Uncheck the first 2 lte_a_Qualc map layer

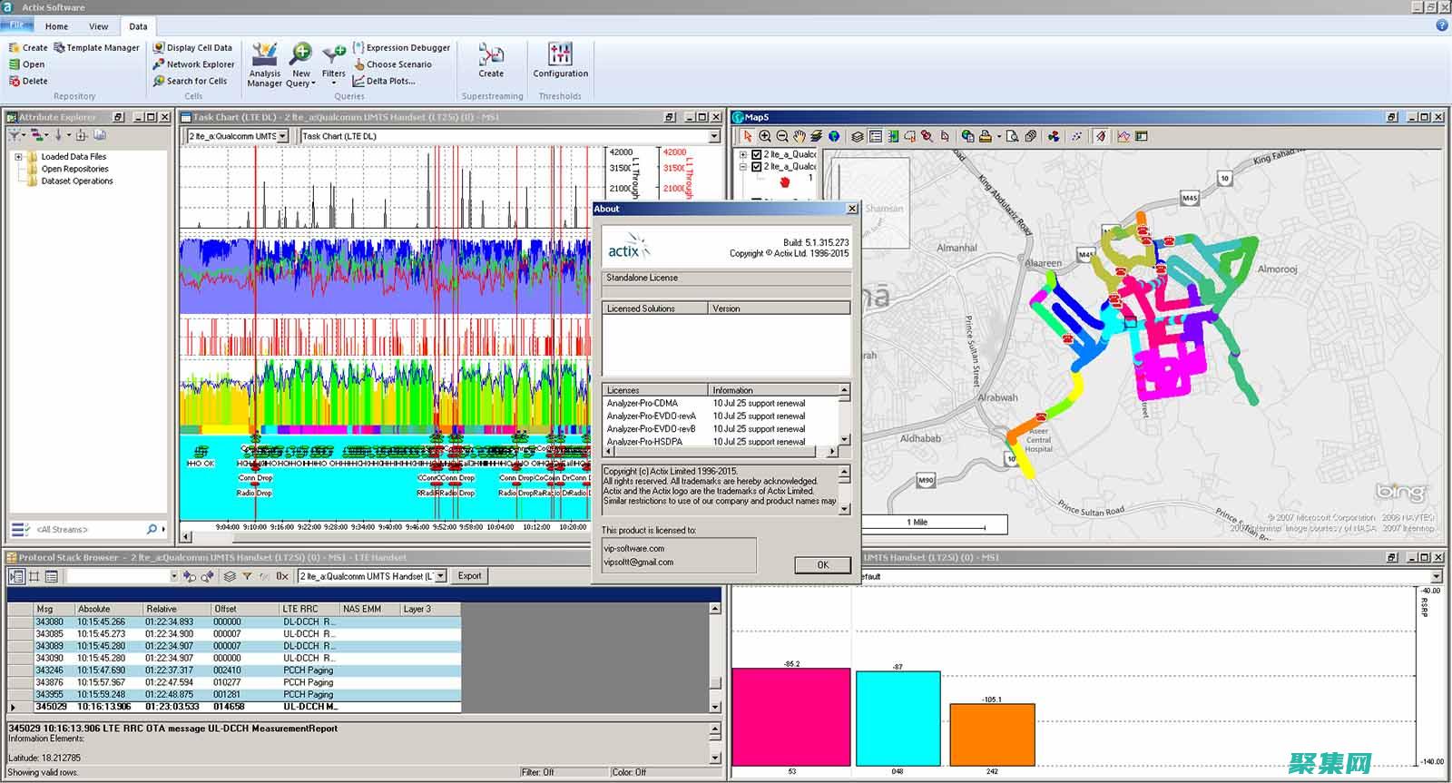[x=756, y=154]
